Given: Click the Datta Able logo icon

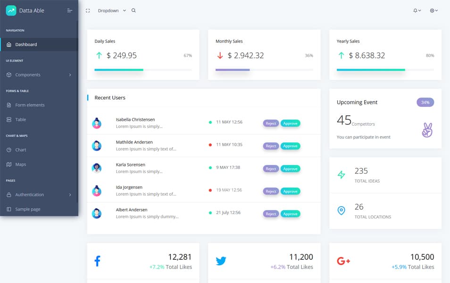Looking at the screenshot, I should [11, 10].
